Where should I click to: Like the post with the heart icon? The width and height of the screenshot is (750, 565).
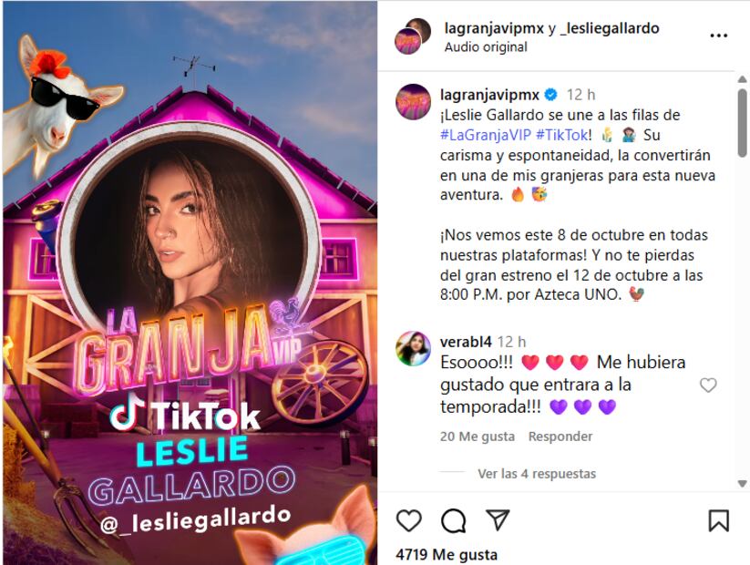click(x=409, y=520)
